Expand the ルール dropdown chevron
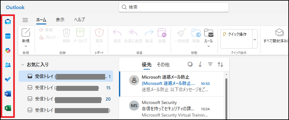Viewport: 289px width, 120px height. tap(209, 46)
